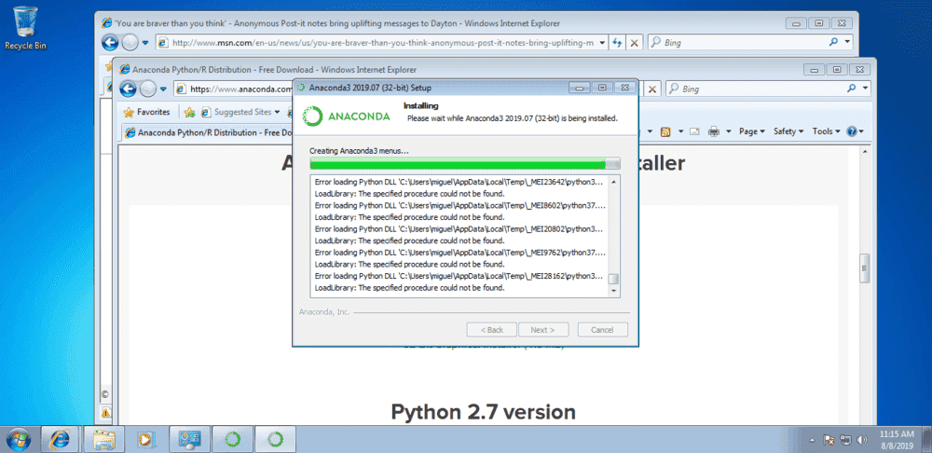Viewport: 932px width, 453px height.
Task: Click the printer icon in IE command bar
Action: [714, 131]
